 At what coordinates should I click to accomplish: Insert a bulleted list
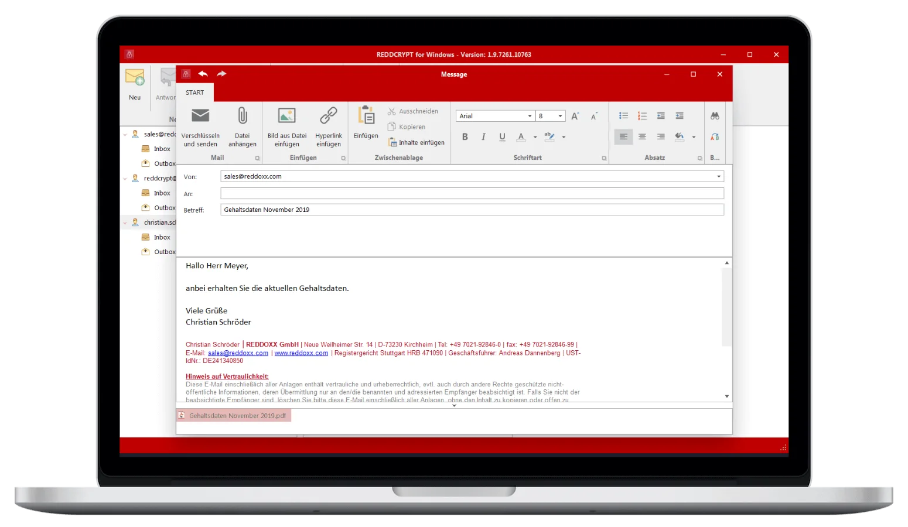(x=623, y=116)
